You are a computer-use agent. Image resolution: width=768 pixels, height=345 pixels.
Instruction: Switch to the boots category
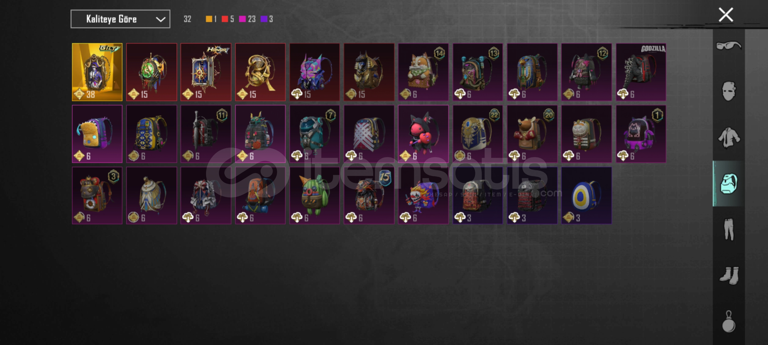click(729, 275)
